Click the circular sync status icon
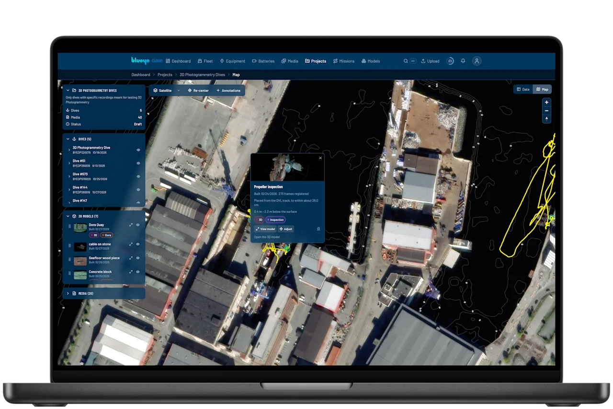This screenshot has width=613, height=409. point(450,61)
